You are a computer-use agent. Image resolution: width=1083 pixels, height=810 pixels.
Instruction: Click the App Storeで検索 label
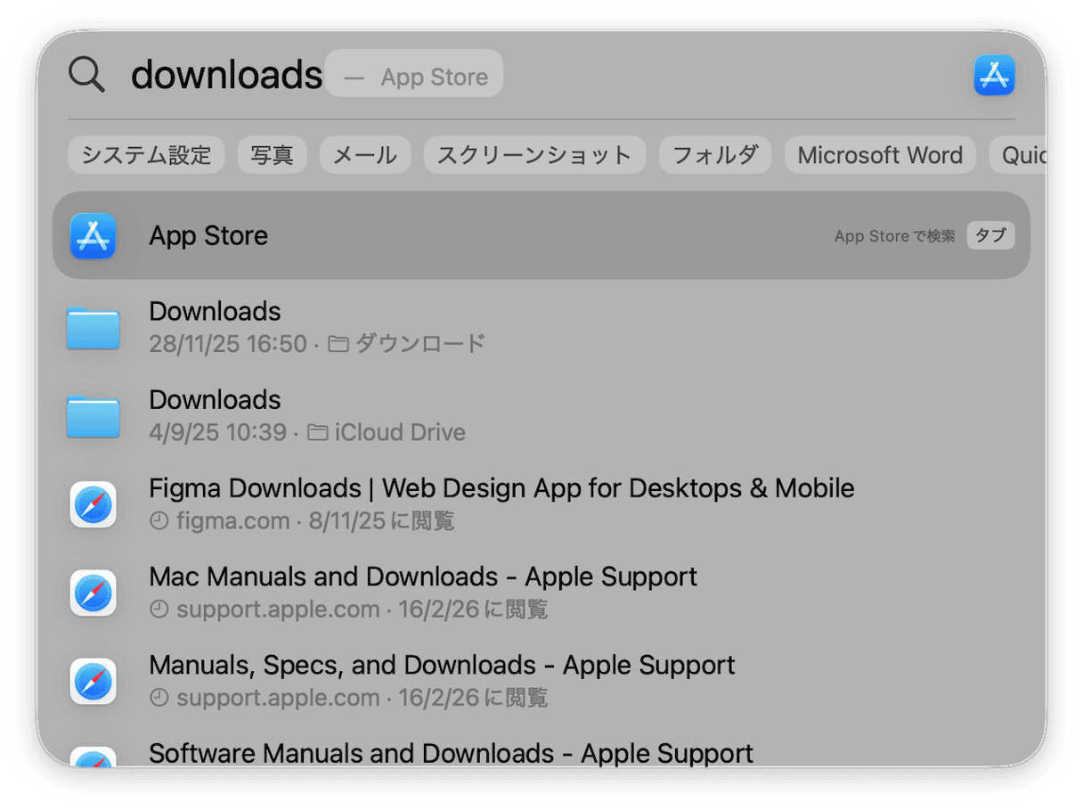894,236
